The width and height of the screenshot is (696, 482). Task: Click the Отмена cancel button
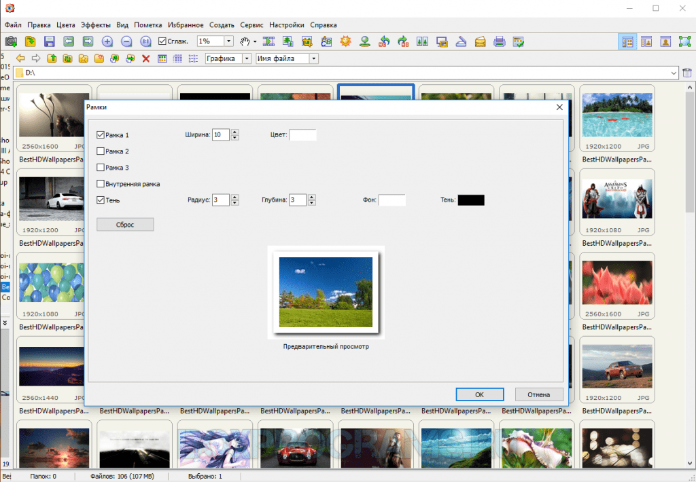[x=539, y=394]
